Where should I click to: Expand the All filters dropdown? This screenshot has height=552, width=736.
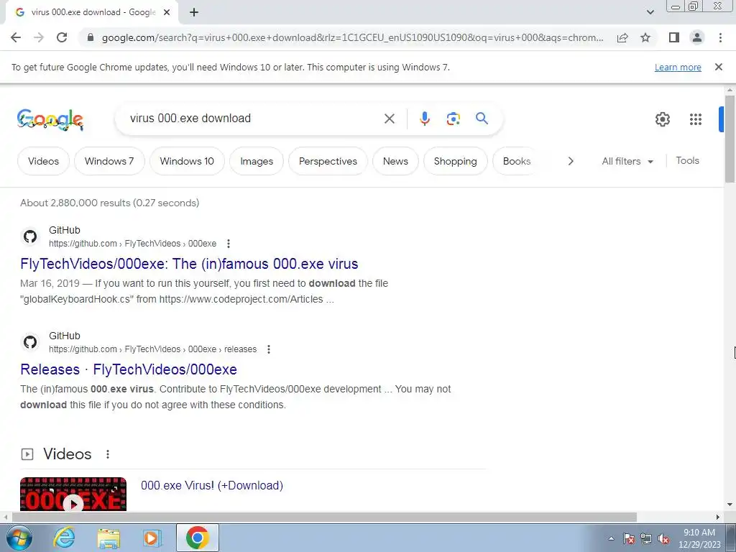tap(627, 161)
